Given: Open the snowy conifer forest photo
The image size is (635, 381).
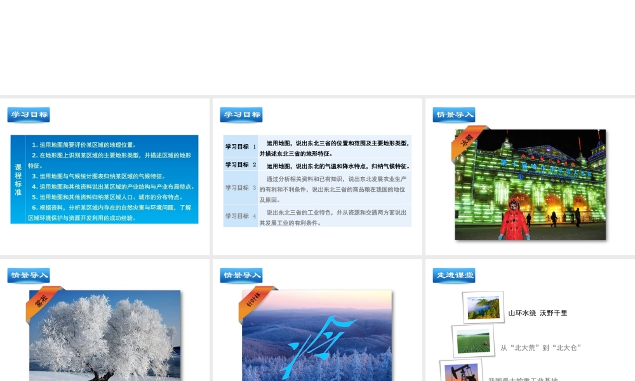Looking at the screenshot, I should pyautogui.click(x=317, y=335).
